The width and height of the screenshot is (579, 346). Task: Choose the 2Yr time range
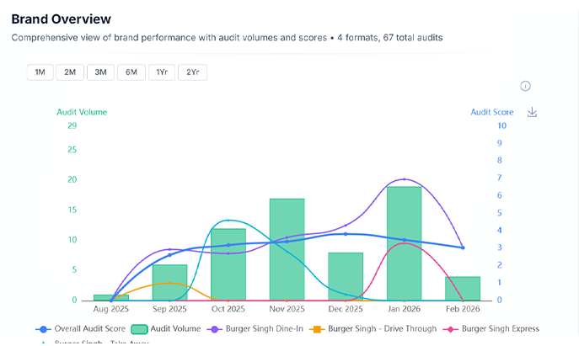pyautogui.click(x=192, y=72)
